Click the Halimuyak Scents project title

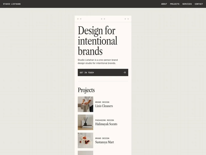106,124
